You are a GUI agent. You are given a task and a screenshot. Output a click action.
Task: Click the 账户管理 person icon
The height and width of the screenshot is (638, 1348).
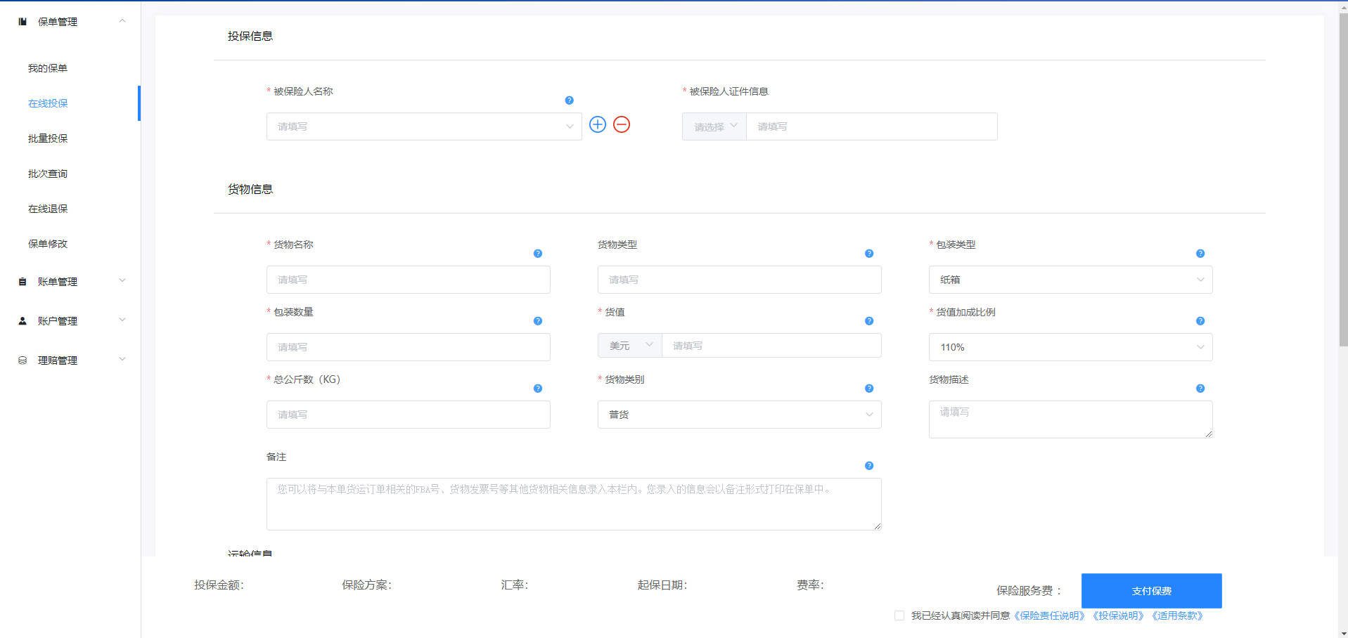point(23,321)
